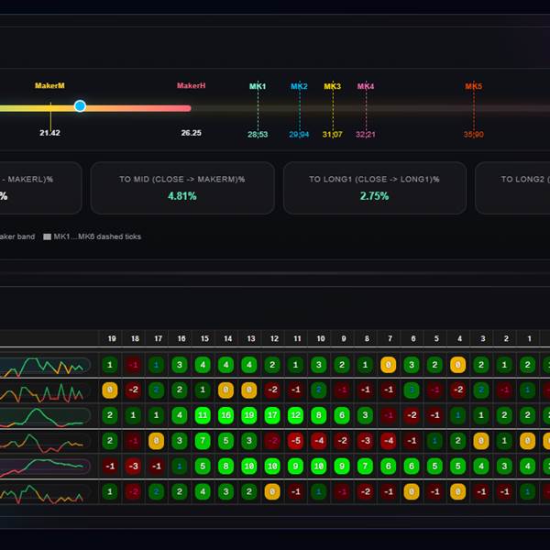Select the MK3 dashed marker label
The width and height of the screenshot is (550, 550).
(x=332, y=86)
